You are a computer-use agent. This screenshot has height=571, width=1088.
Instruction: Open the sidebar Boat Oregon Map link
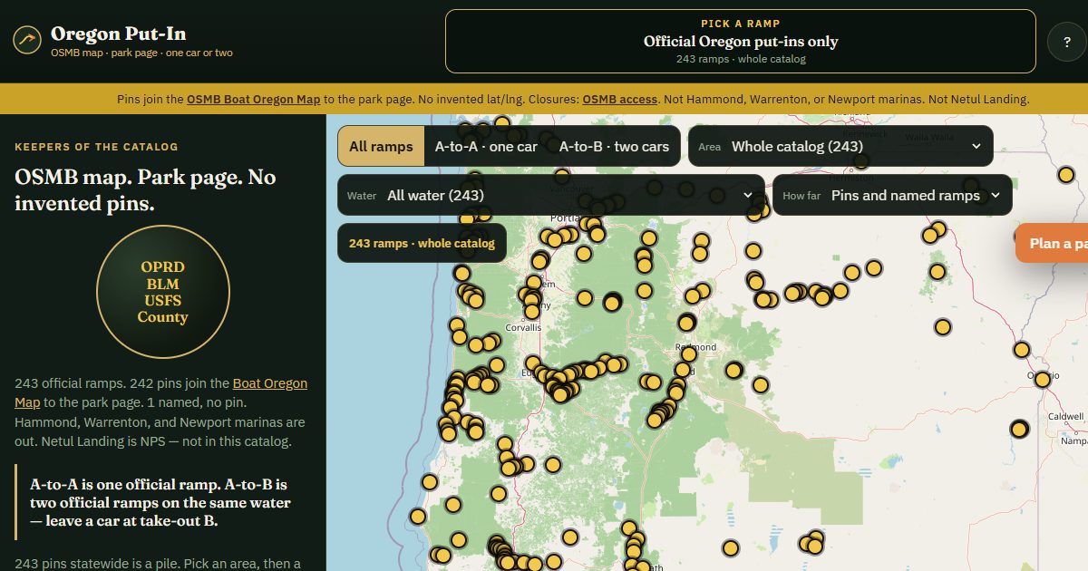pos(160,392)
